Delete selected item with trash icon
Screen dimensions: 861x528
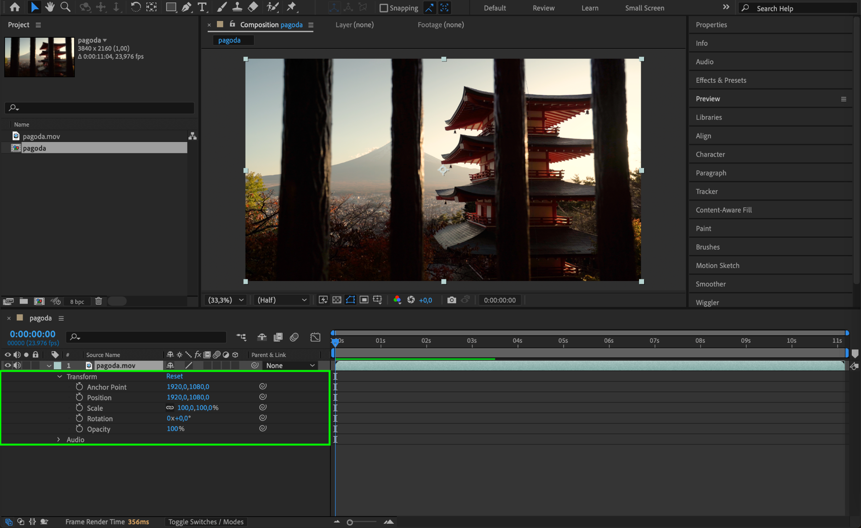[x=98, y=301]
